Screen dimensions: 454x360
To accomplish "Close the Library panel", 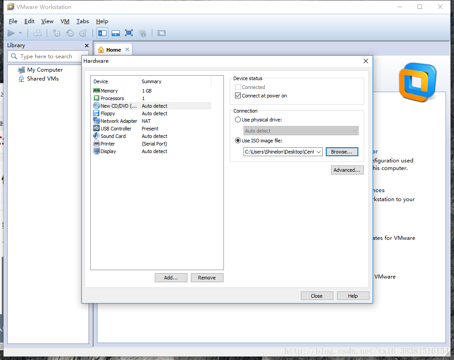I will pyautogui.click(x=87, y=45).
